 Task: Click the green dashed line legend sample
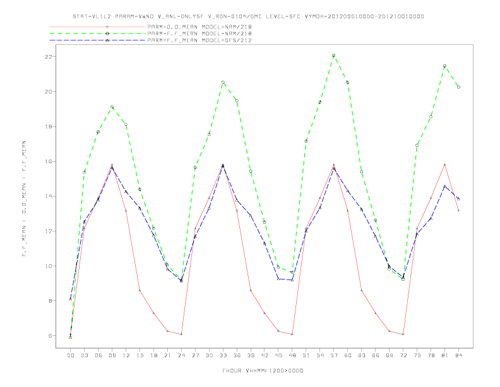(98, 34)
